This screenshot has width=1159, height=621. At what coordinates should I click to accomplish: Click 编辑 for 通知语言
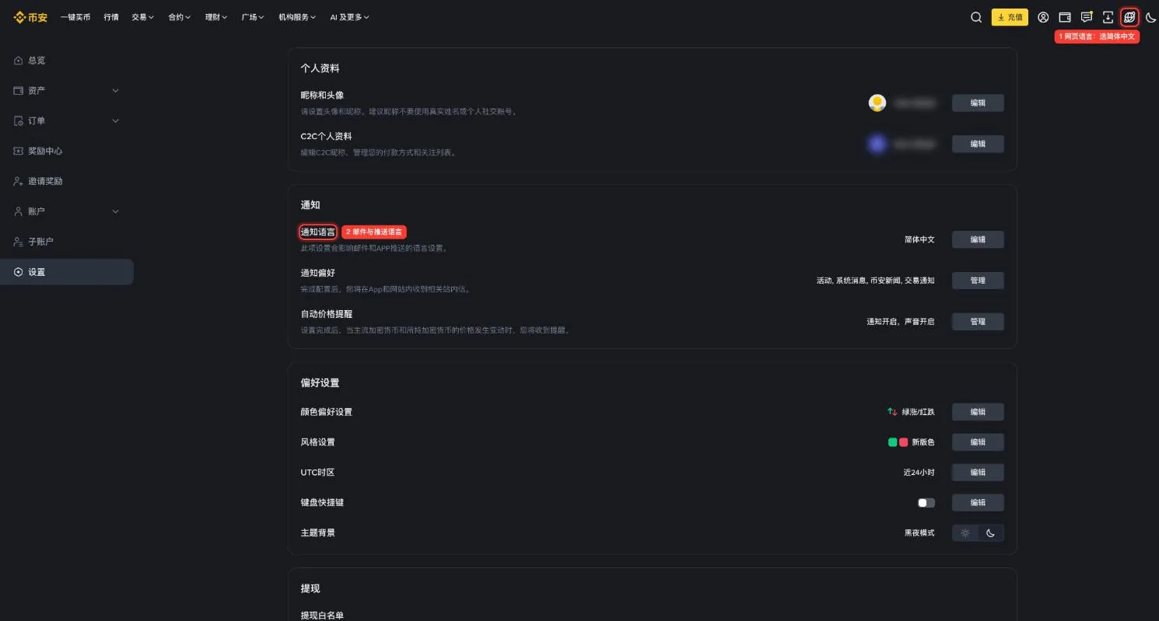[978, 239]
